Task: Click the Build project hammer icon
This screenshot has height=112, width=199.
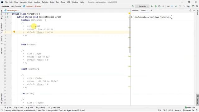Action: point(133,6)
